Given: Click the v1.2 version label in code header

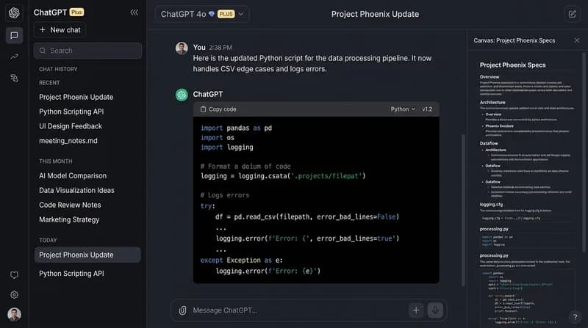Looking at the screenshot, I should (x=427, y=109).
